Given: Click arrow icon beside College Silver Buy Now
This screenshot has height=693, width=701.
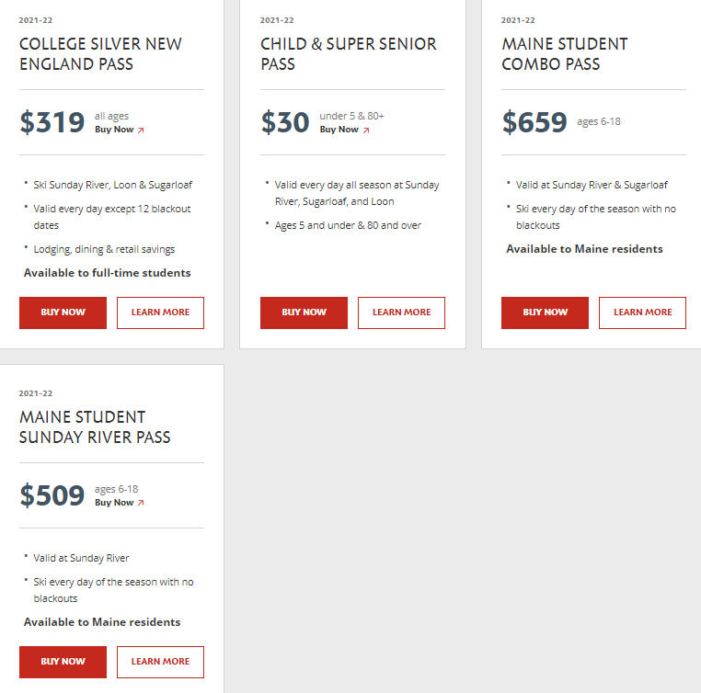Looking at the screenshot, I should (141, 131).
